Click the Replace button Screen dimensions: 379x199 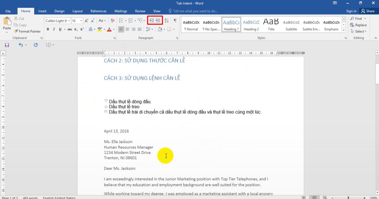click(x=358, y=25)
